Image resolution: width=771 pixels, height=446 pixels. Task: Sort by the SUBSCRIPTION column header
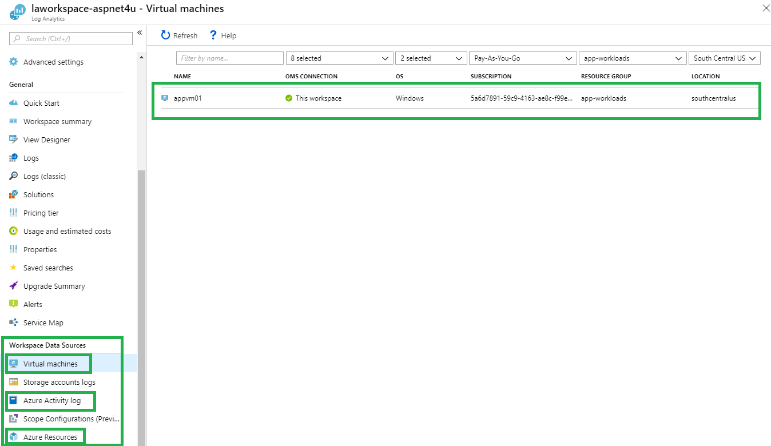(491, 76)
